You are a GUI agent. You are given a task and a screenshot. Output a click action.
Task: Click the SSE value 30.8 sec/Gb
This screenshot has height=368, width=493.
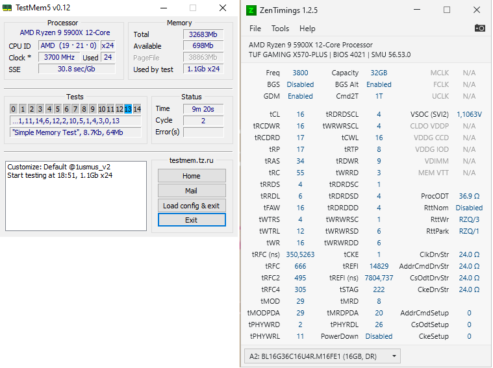pos(77,69)
